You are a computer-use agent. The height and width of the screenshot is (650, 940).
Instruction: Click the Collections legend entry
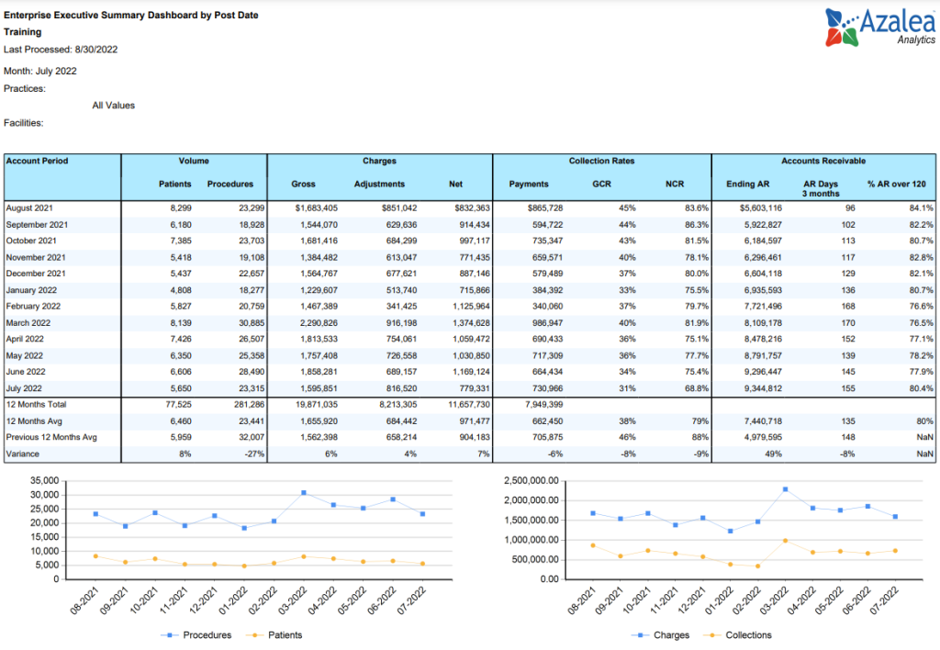pos(737,635)
